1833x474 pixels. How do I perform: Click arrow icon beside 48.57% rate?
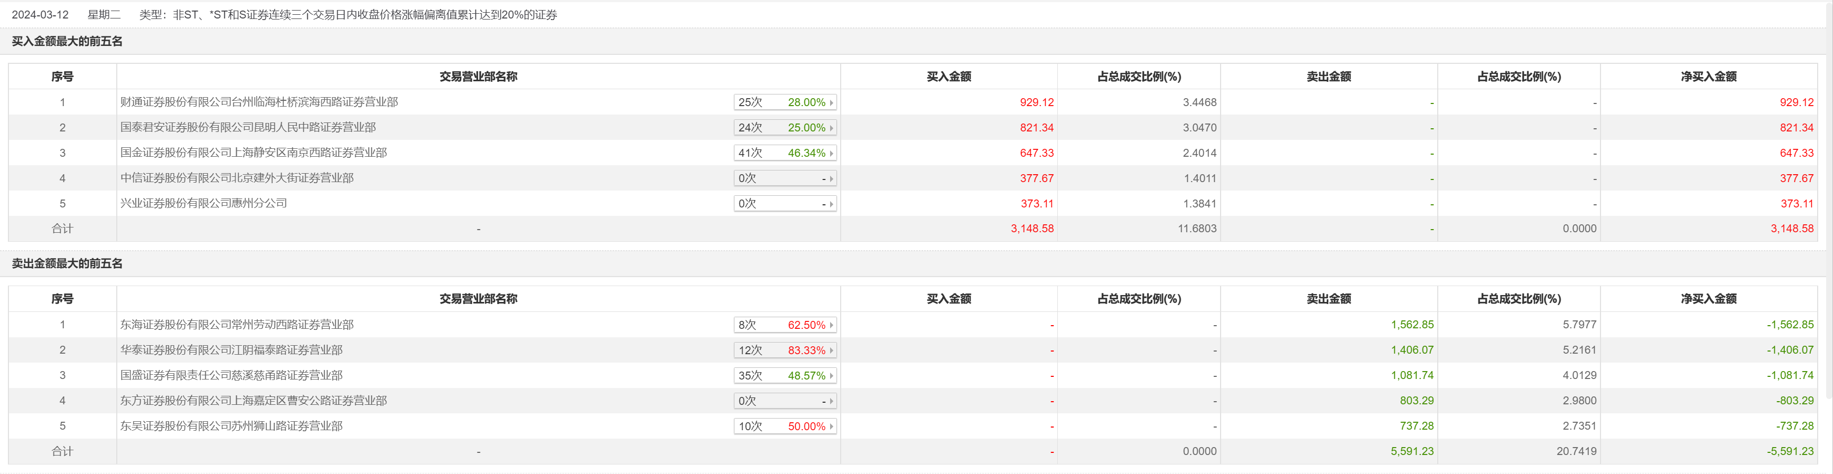point(831,376)
